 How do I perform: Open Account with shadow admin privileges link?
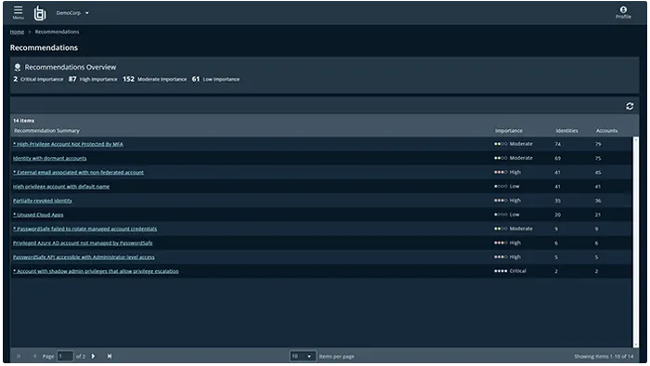click(x=96, y=271)
